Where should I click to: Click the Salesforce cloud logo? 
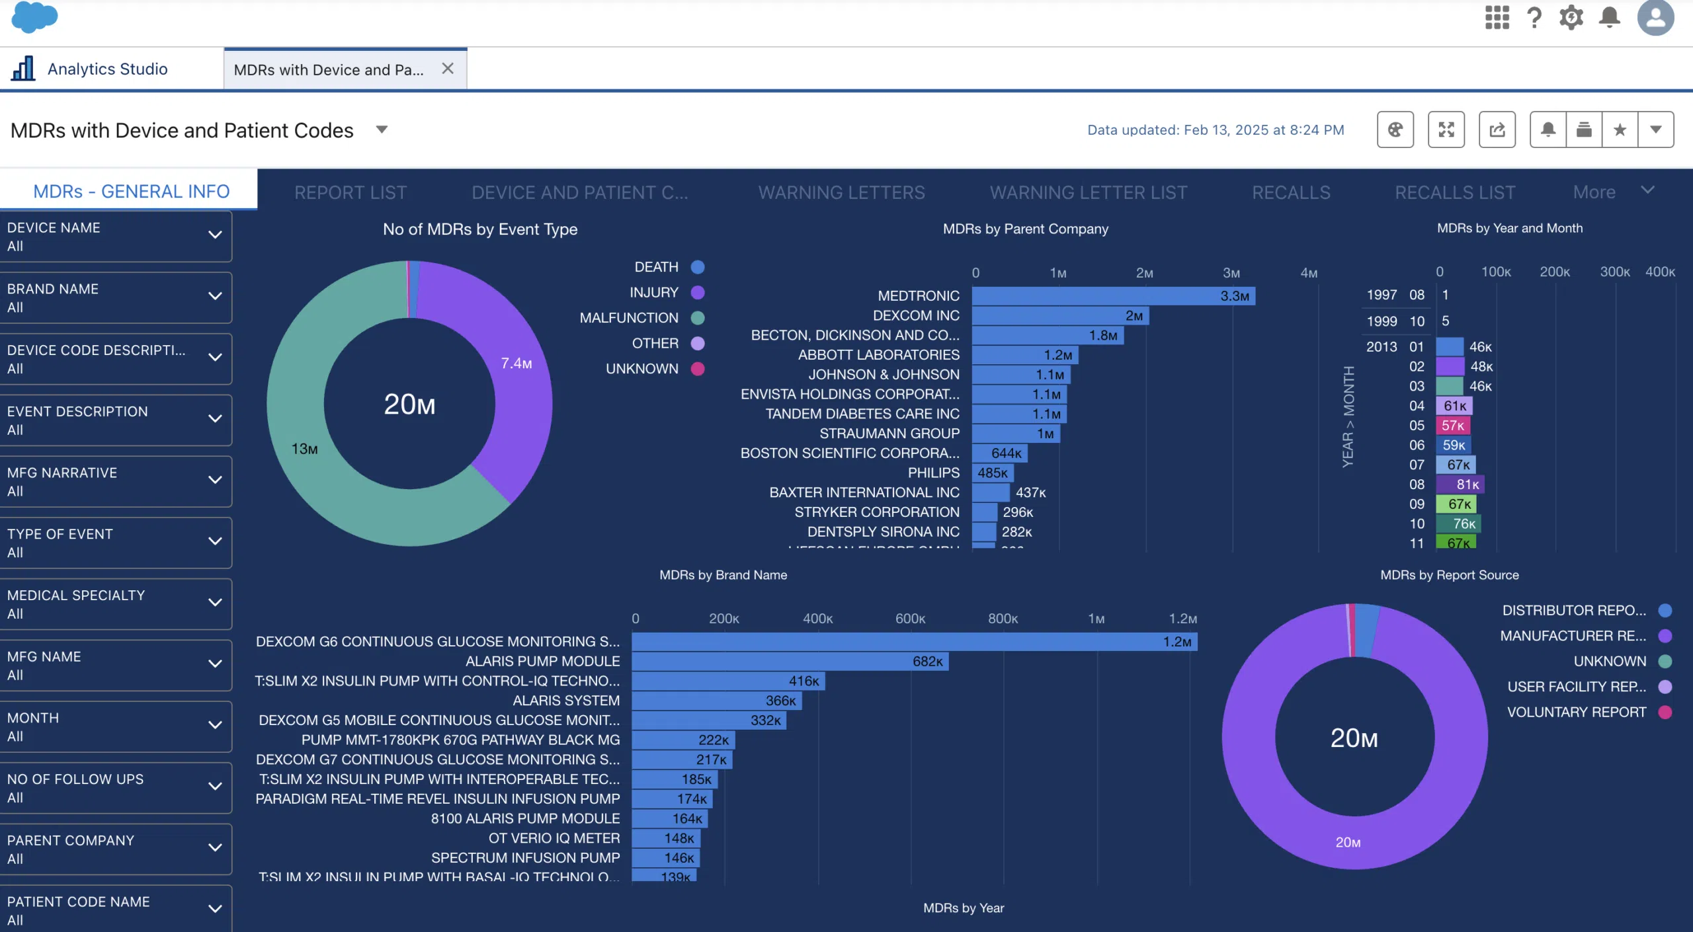point(34,17)
